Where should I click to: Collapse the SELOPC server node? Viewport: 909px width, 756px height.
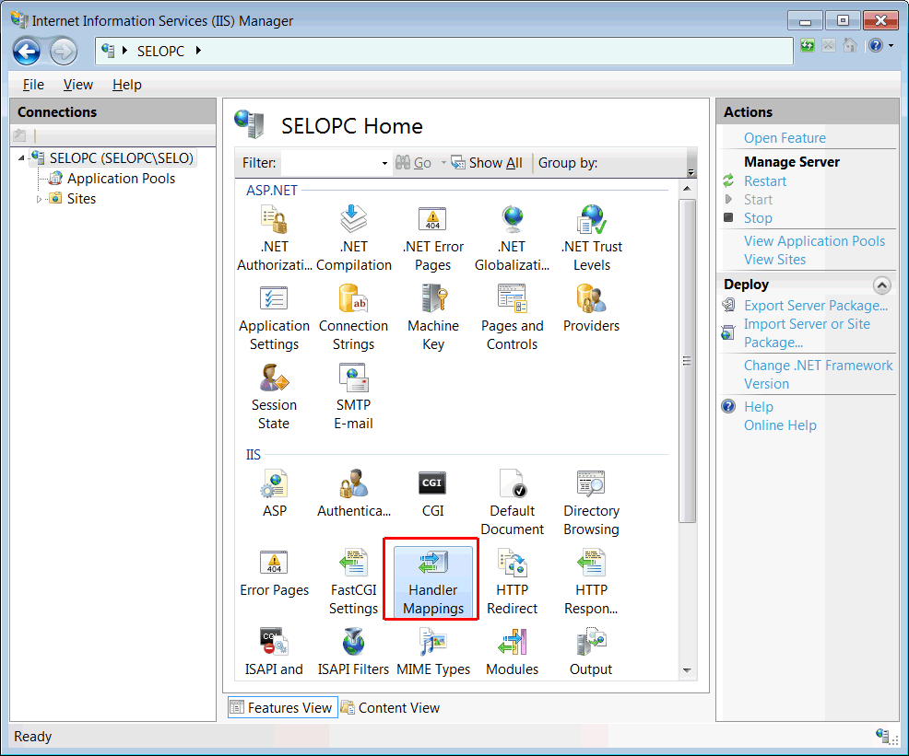pyautogui.click(x=21, y=158)
